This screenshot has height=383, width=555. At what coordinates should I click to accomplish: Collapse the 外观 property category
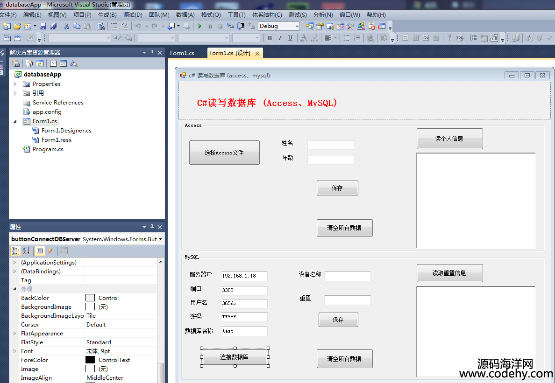tap(14, 289)
